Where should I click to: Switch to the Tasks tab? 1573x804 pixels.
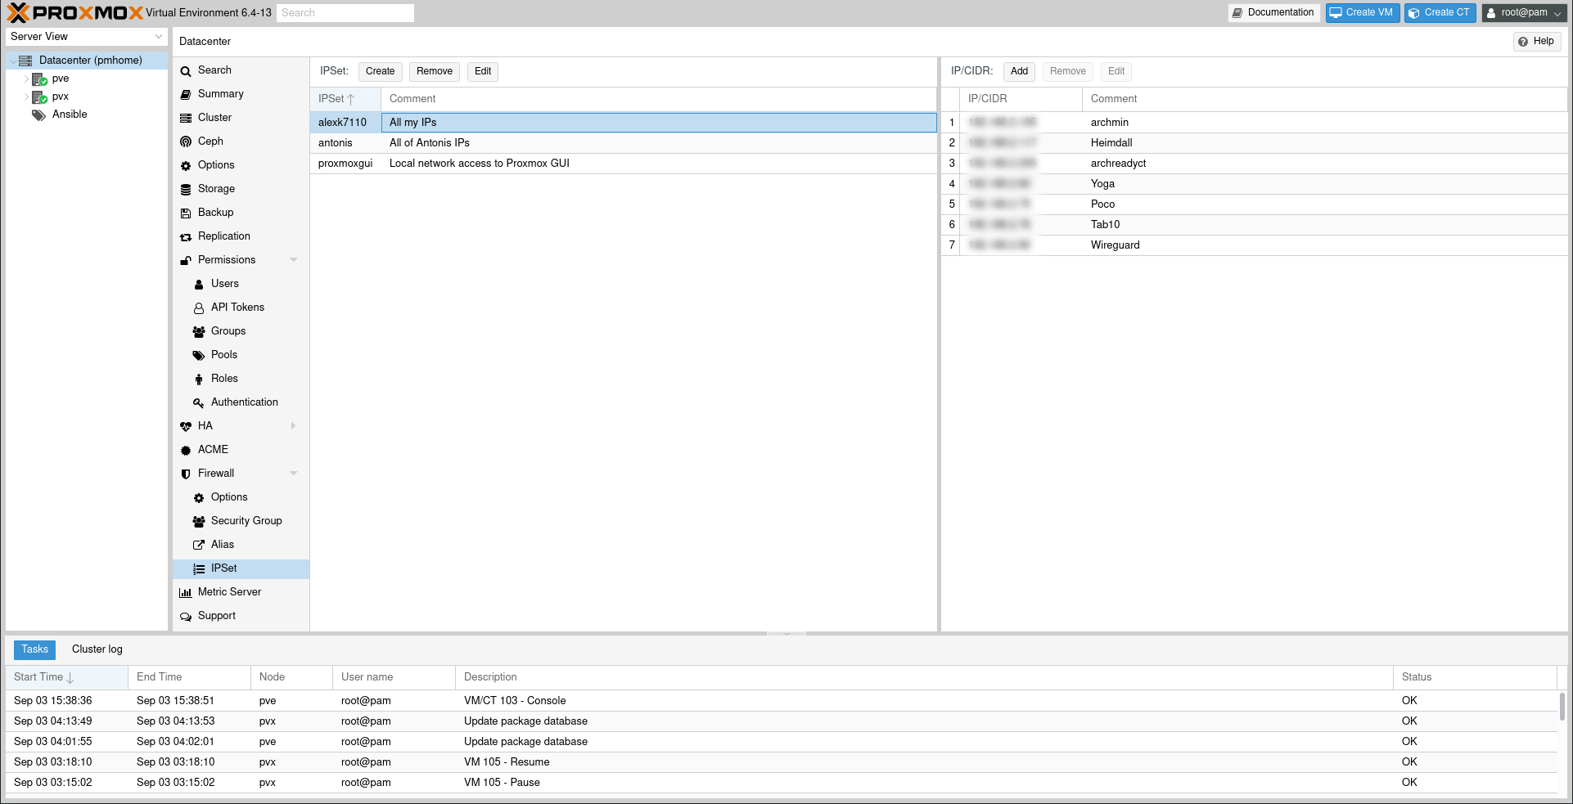pyautogui.click(x=34, y=649)
